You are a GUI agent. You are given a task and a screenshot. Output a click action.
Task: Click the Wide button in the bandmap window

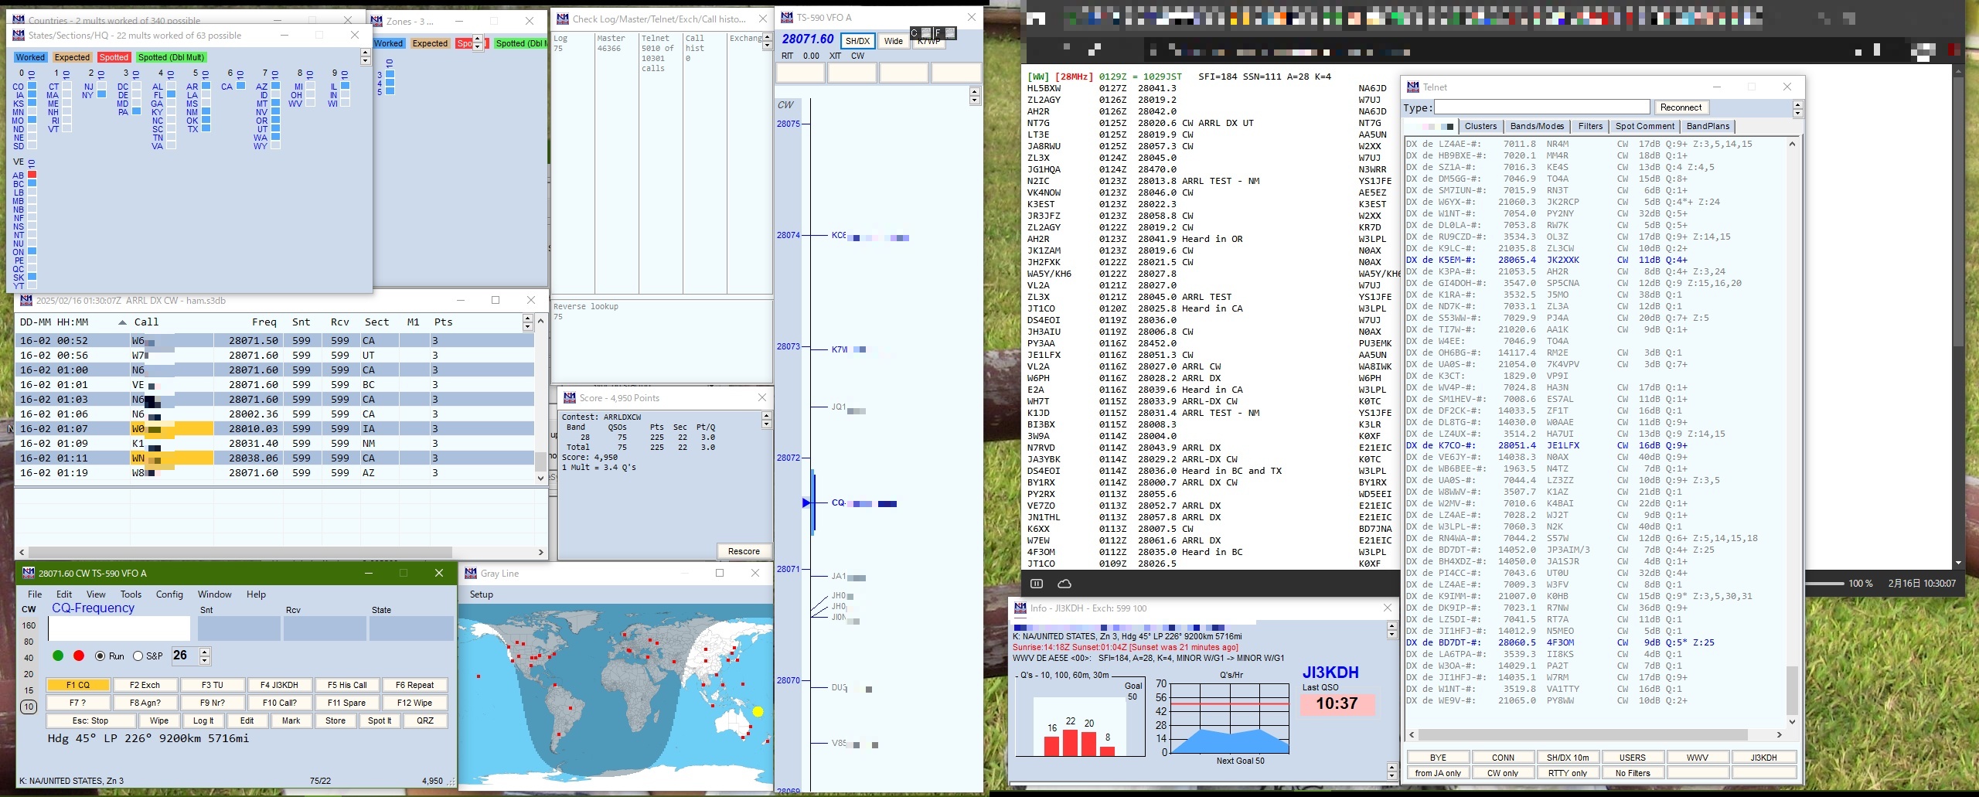pos(894,41)
